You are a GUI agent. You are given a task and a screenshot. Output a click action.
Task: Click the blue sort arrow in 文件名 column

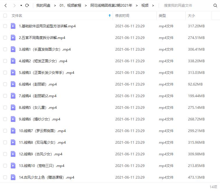[110, 16]
